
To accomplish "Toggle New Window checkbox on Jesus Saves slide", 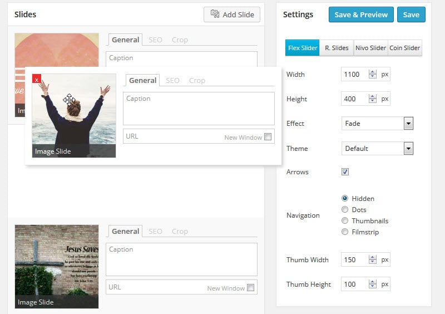I will tap(251, 288).
